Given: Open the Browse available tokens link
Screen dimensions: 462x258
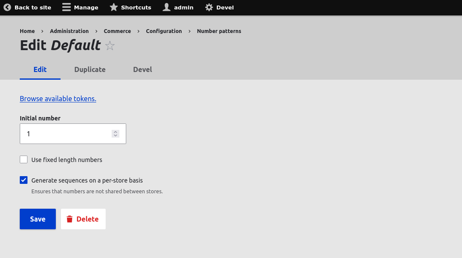Looking at the screenshot, I should (x=58, y=99).
